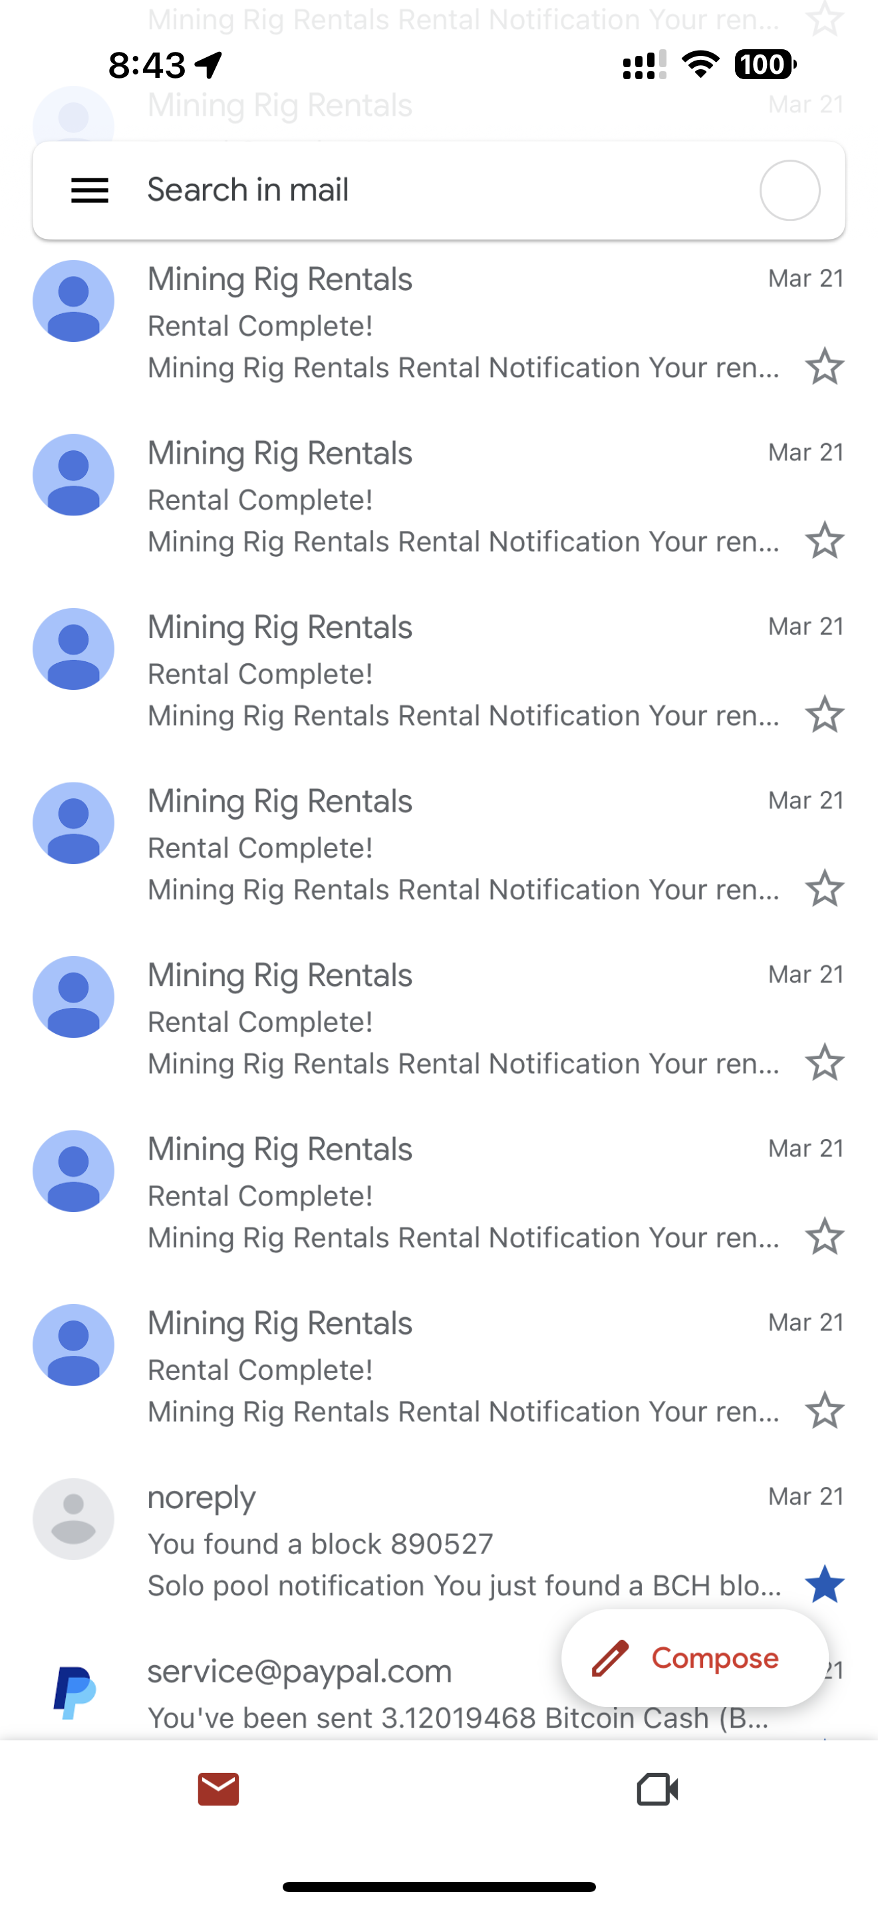This screenshot has height=1908, width=878.
Task: Star the first Rental Complete email below search bar
Action: [824, 367]
